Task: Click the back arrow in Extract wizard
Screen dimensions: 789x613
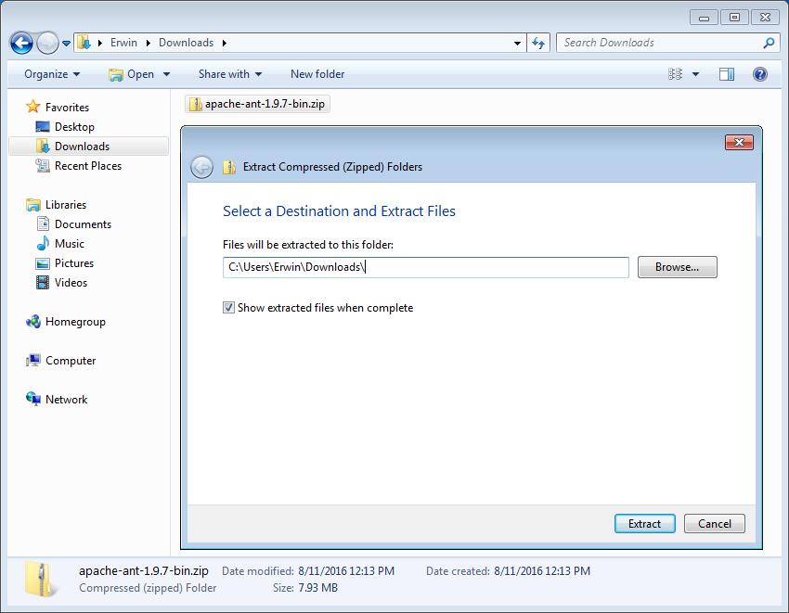Action: 201,167
